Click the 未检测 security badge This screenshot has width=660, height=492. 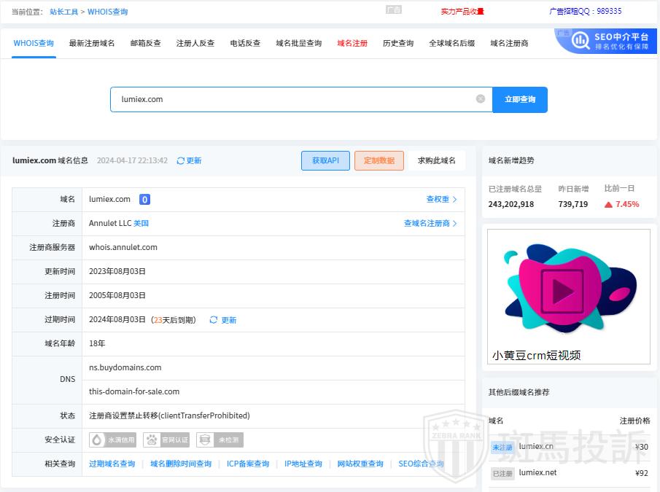pyautogui.click(x=220, y=440)
